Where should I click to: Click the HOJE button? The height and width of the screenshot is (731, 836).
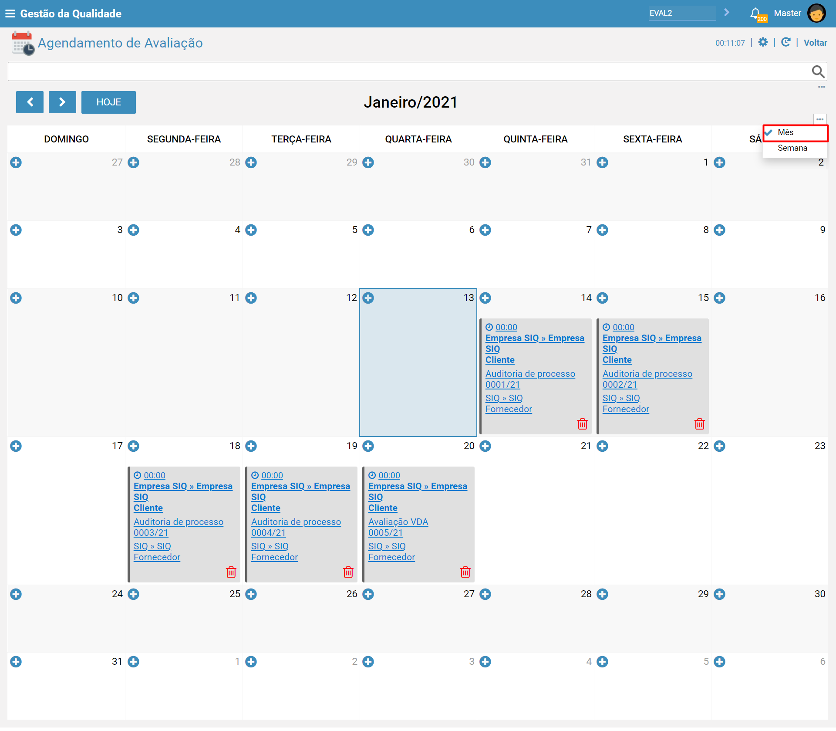click(108, 102)
